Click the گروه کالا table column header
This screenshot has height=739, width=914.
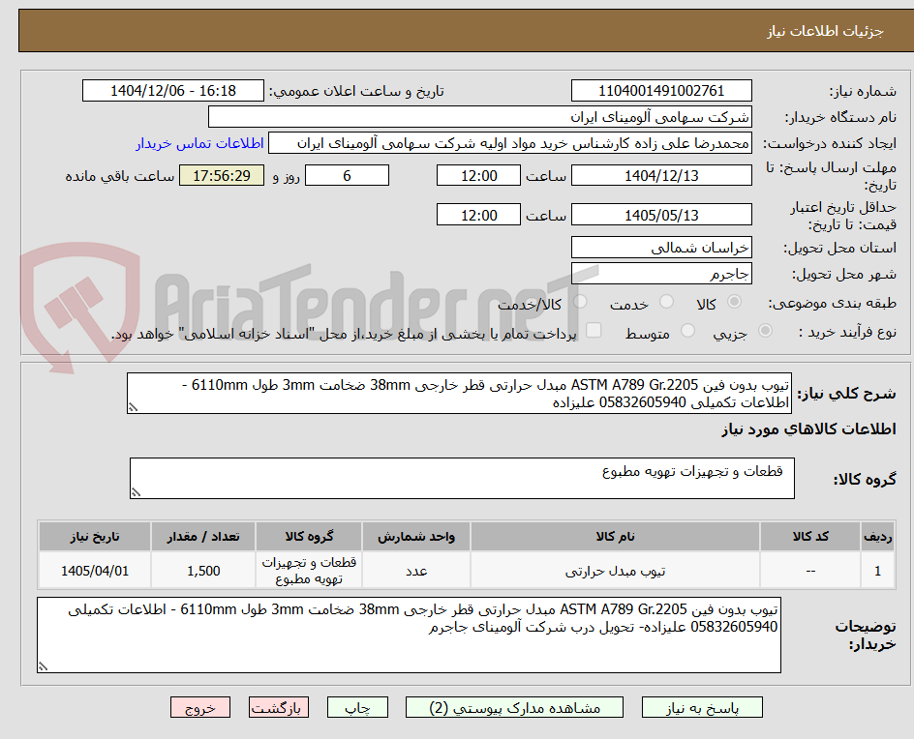click(309, 536)
